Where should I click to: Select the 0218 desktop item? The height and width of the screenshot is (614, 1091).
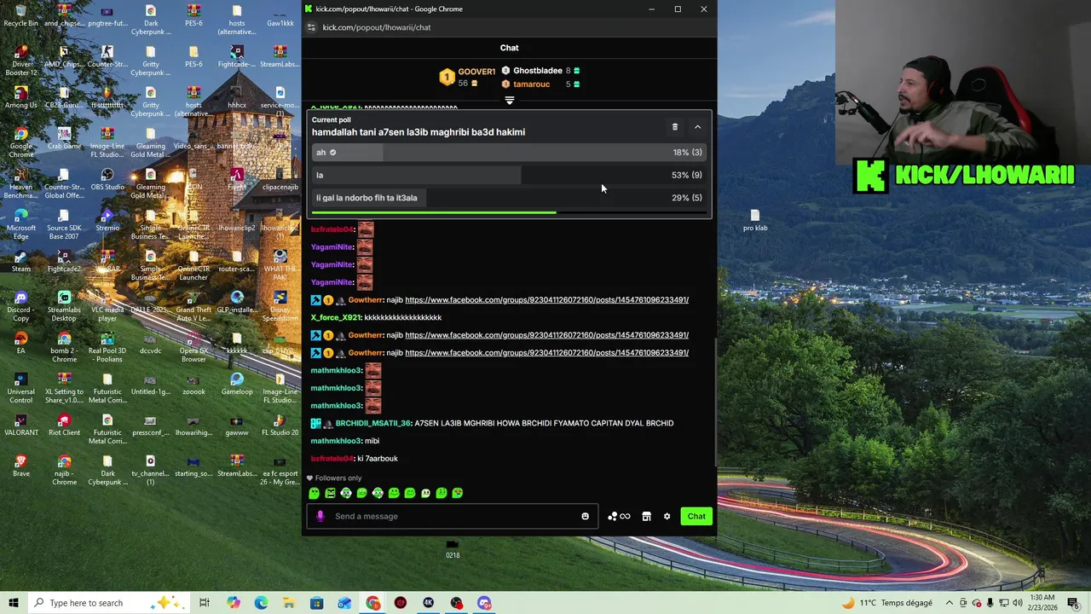pos(453,549)
